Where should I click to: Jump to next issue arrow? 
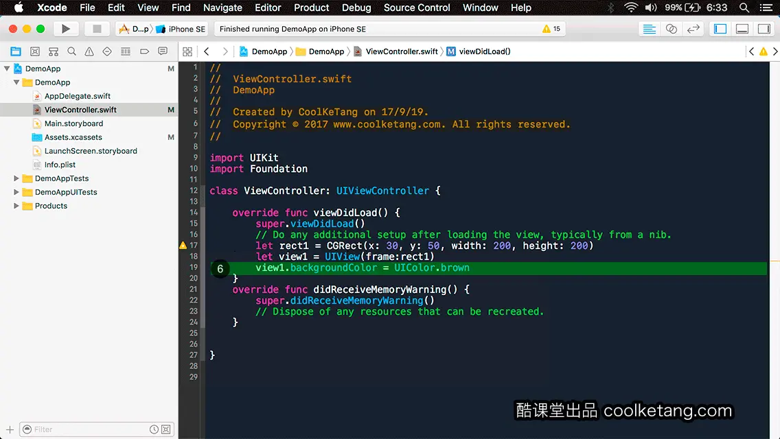(x=775, y=51)
